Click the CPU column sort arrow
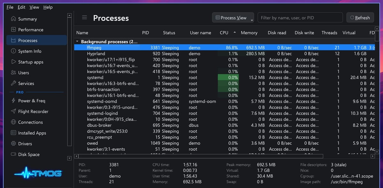The height and width of the screenshot is (188, 383). click(x=235, y=33)
